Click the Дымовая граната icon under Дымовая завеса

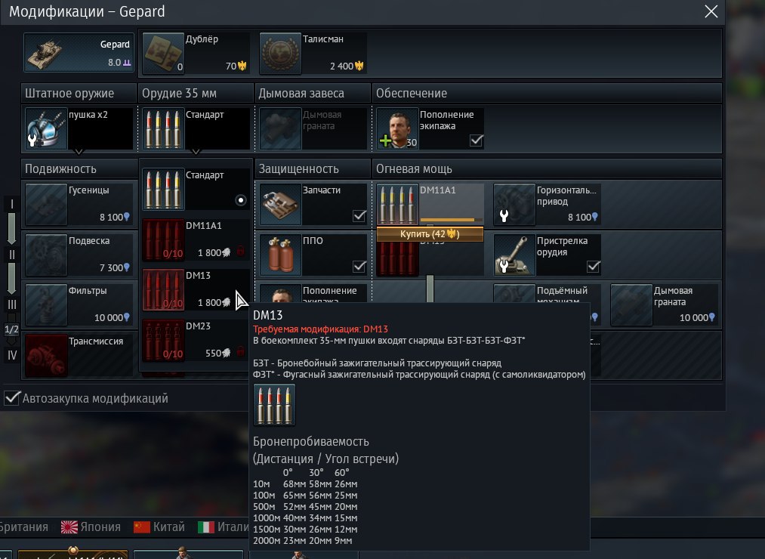click(x=280, y=129)
